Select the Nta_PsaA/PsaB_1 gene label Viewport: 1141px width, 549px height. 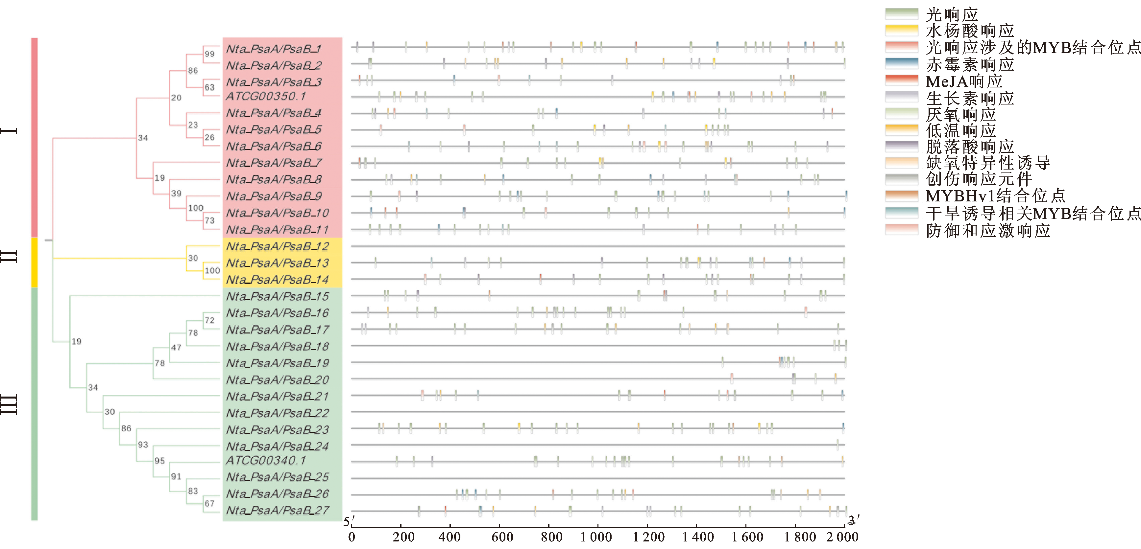[x=274, y=49]
